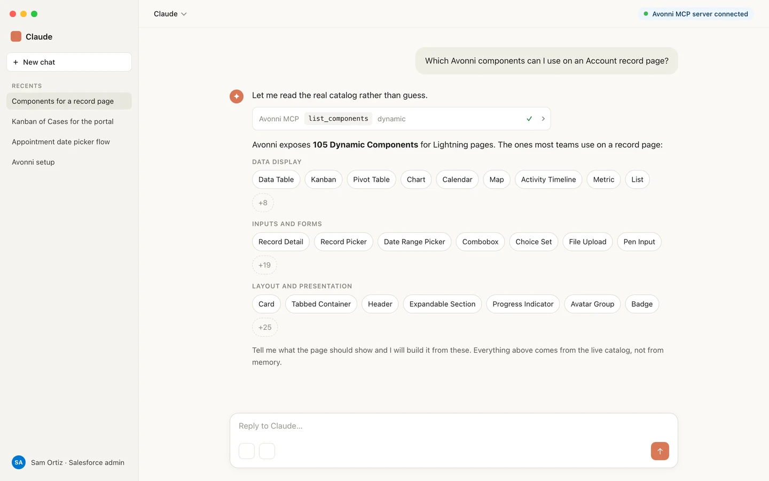This screenshot has width=769, height=481.
Task: Select the Pivot Table chip
Action: pyautogui.click(x=371, y=180)
